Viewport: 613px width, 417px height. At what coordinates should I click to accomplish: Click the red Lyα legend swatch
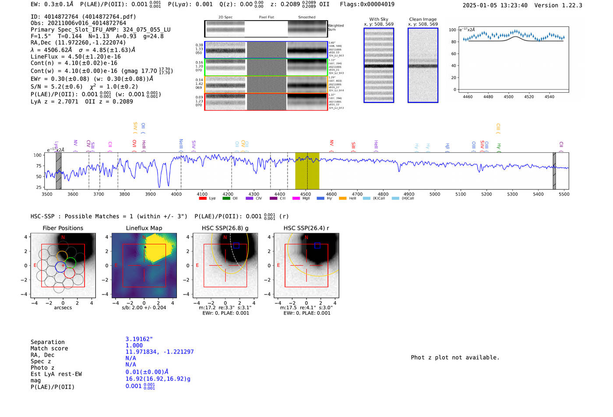203,198
